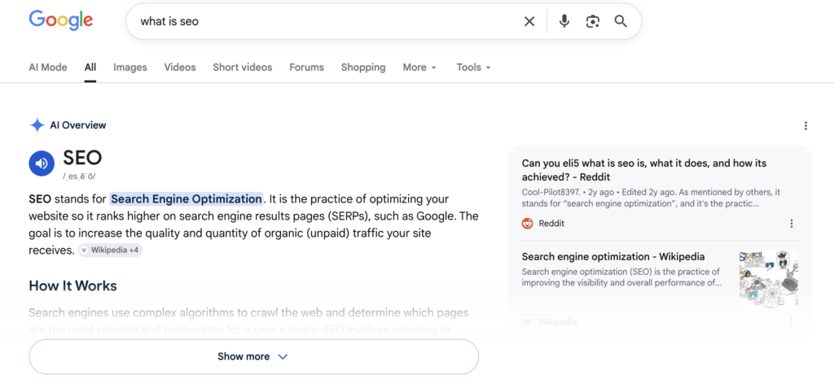The width and height of the screenshot is (834, 383).
Task: Click the 'AI Overview' label
Action: [78, 125]
